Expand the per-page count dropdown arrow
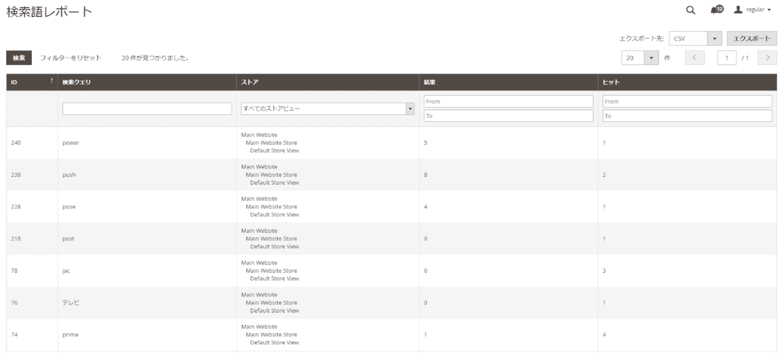Screen dimensions: 781x356 pyautogui.click(x=651, y=58)
